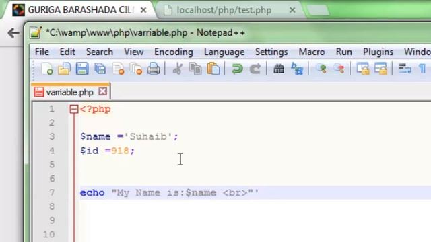
Task: Click the Paste clipboard icon
Action: coord(213,69)
